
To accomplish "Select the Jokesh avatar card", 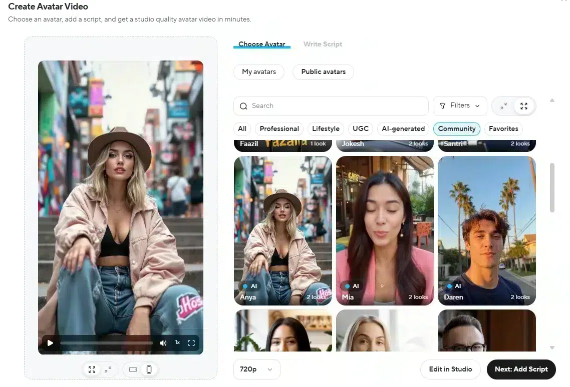I will click(385, 145).
